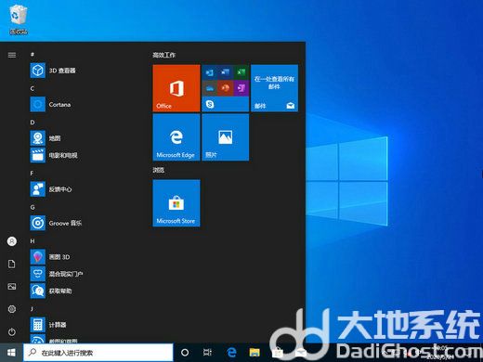
Task: Open Task View on the taskbar
Action: 207,353
